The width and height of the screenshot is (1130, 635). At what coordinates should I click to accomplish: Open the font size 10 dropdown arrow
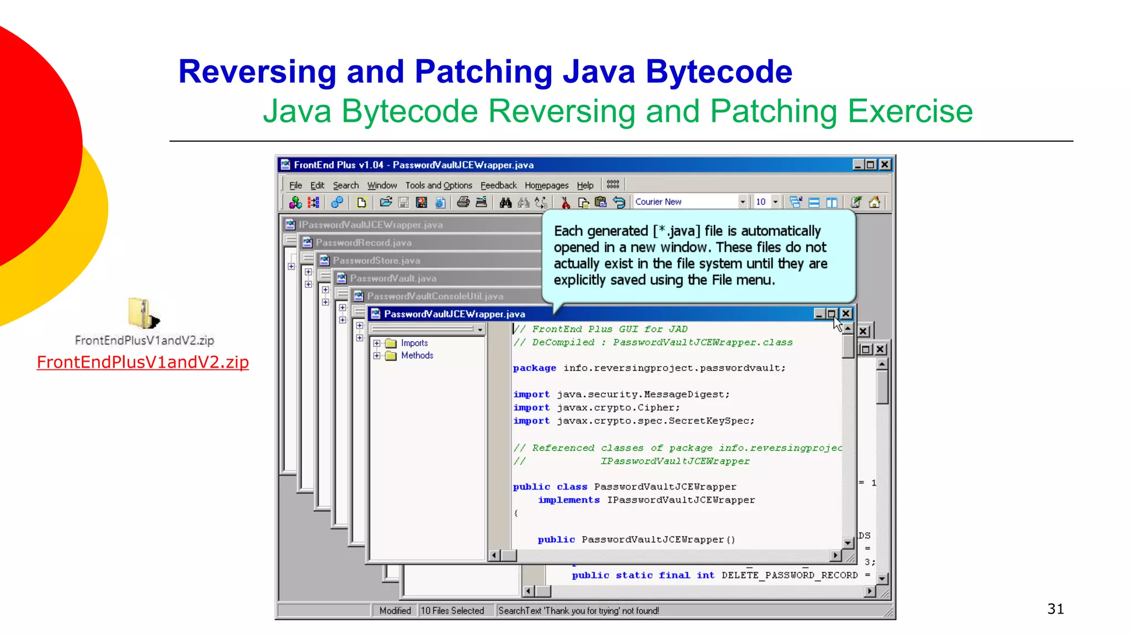pos(775,202)
